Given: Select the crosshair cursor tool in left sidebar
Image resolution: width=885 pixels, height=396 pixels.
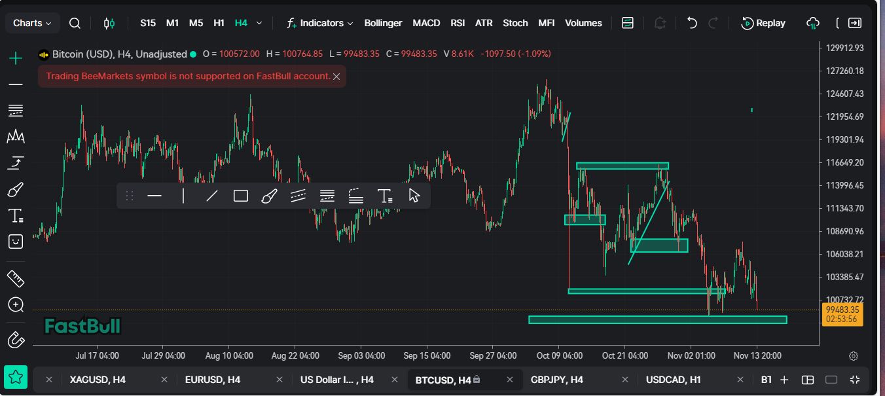Looking at the screenshot, I should 16,58.
